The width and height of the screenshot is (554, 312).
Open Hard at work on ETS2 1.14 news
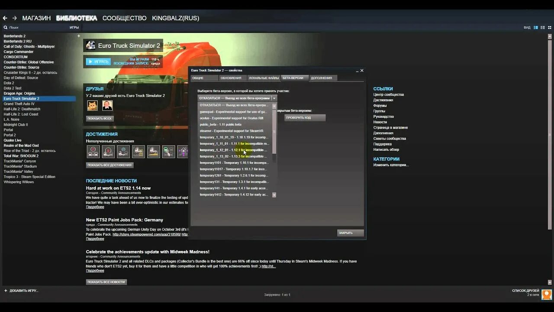118,188
